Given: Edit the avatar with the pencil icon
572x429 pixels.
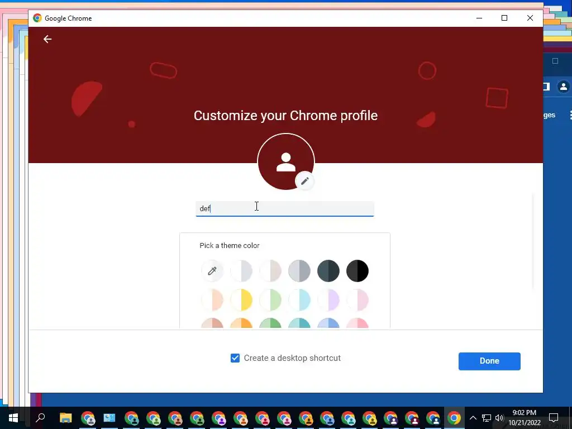Looking at the screenshot, I should click(x=304, y=181).
